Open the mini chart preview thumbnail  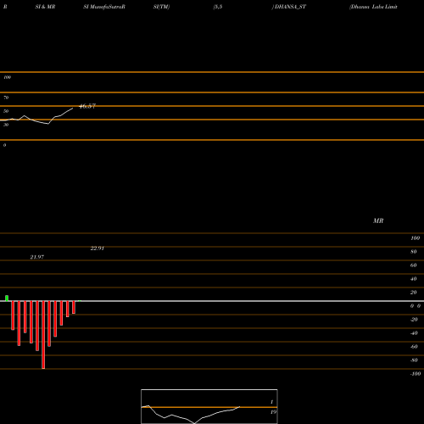209,406
